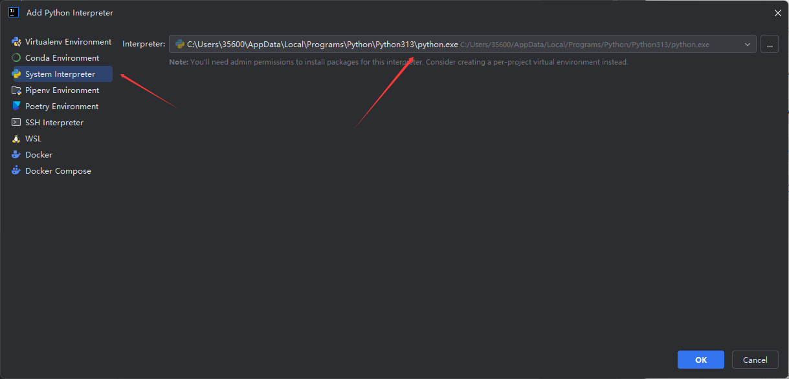Click the WSL penguin icon
Image resolution: width=789 pixels, height=379 pixels.
[x=16, y=139]
